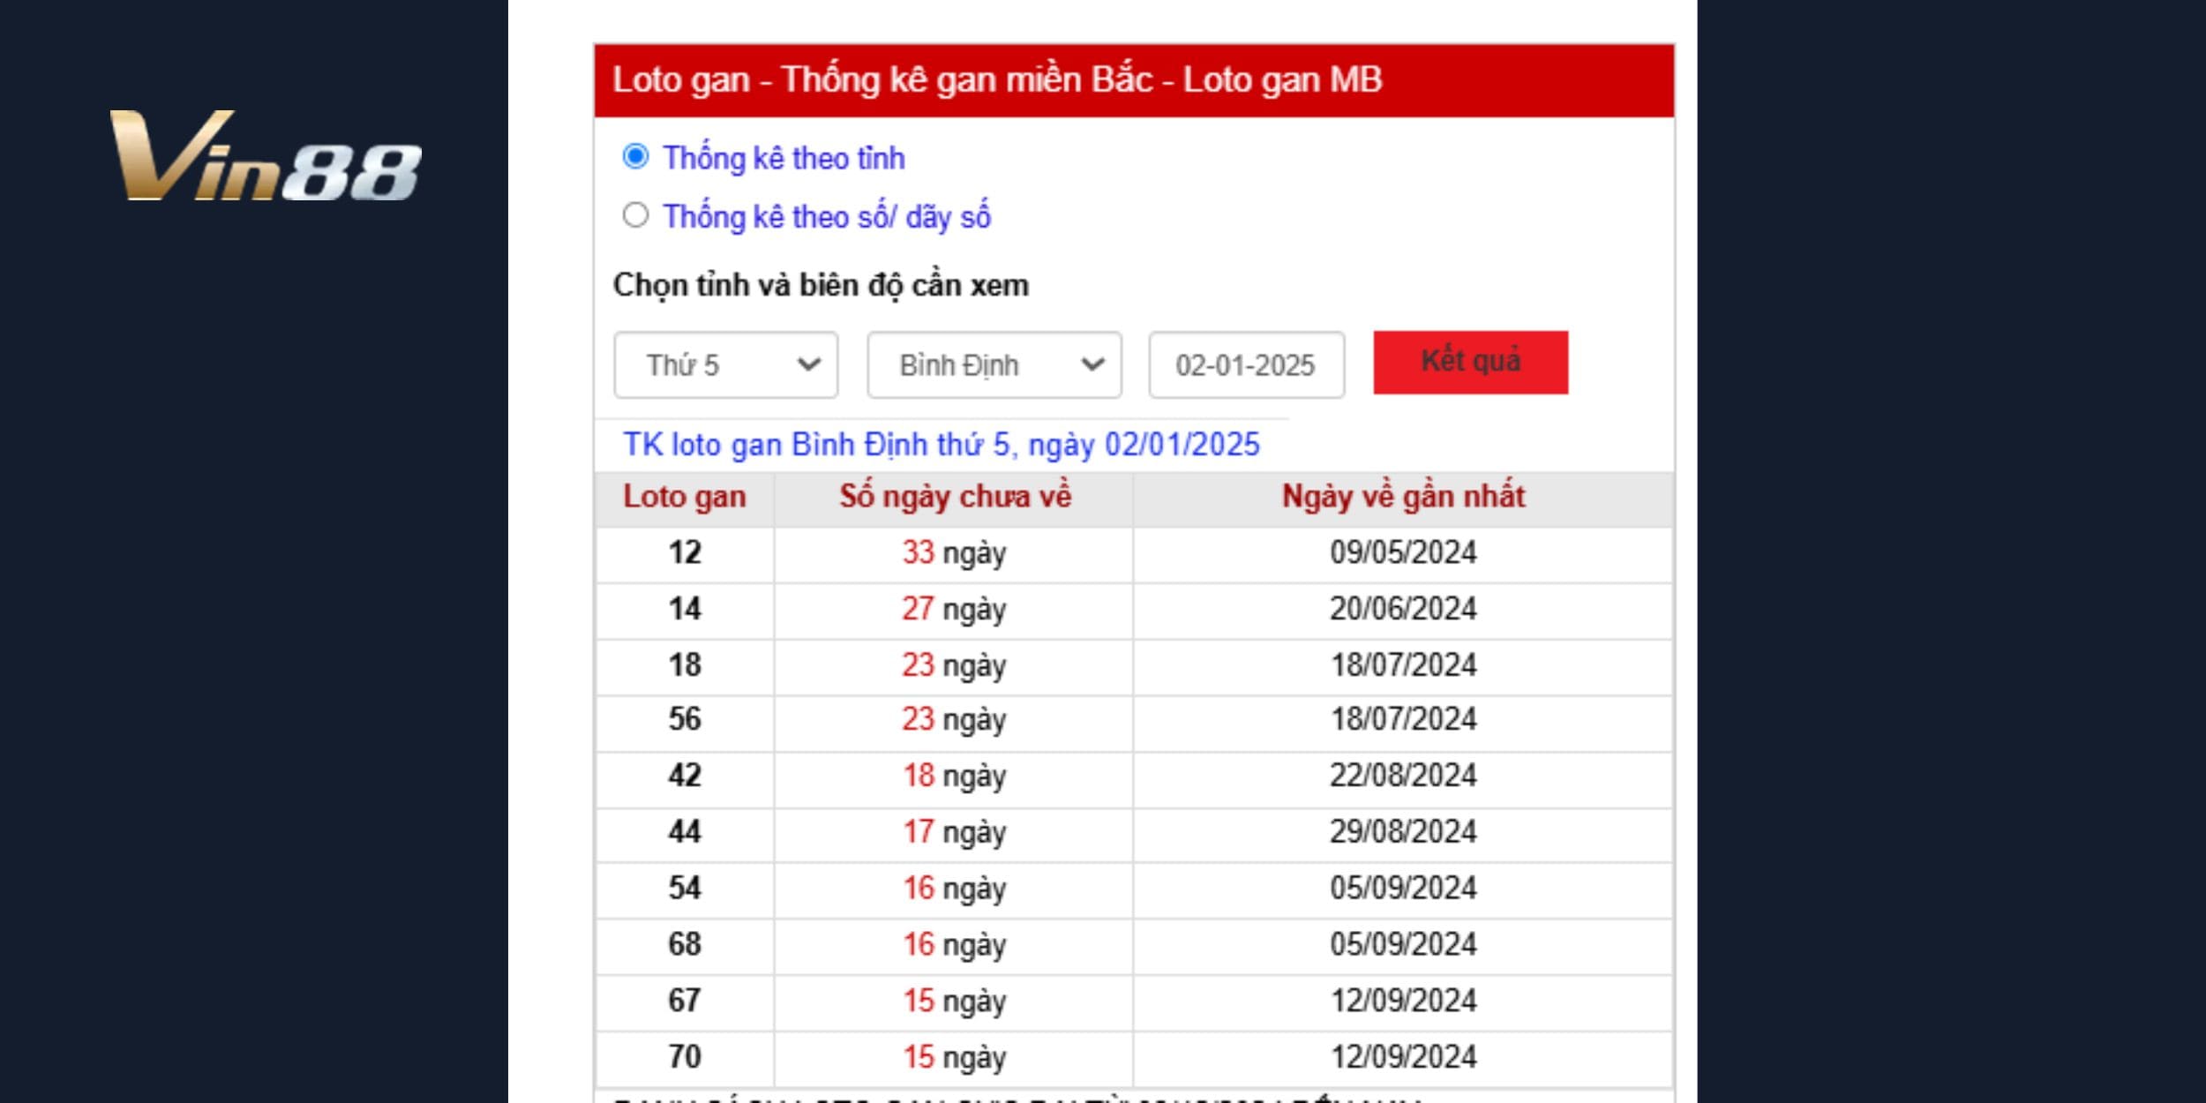This screenshot has height=1103, width=2206.
Task: Click '16 ngày' in row 54
Action: click(954, 889)
